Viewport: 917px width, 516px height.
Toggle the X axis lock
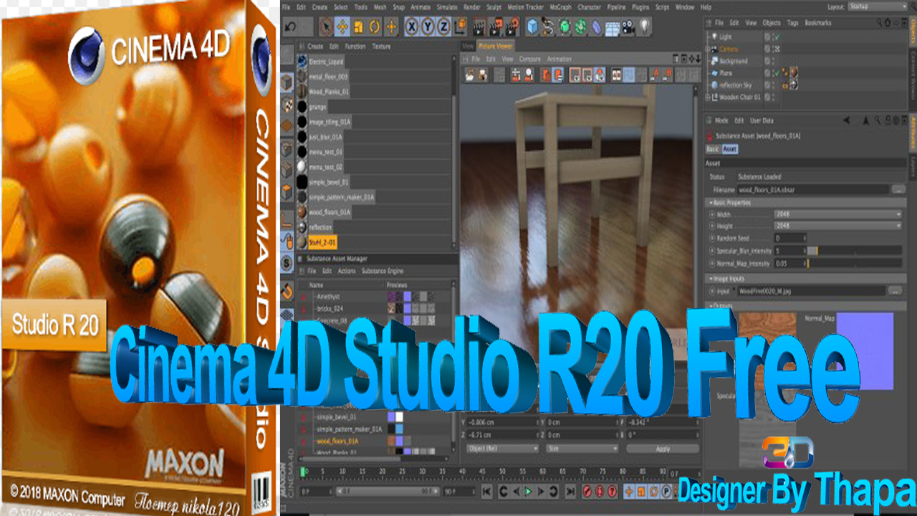411,27
